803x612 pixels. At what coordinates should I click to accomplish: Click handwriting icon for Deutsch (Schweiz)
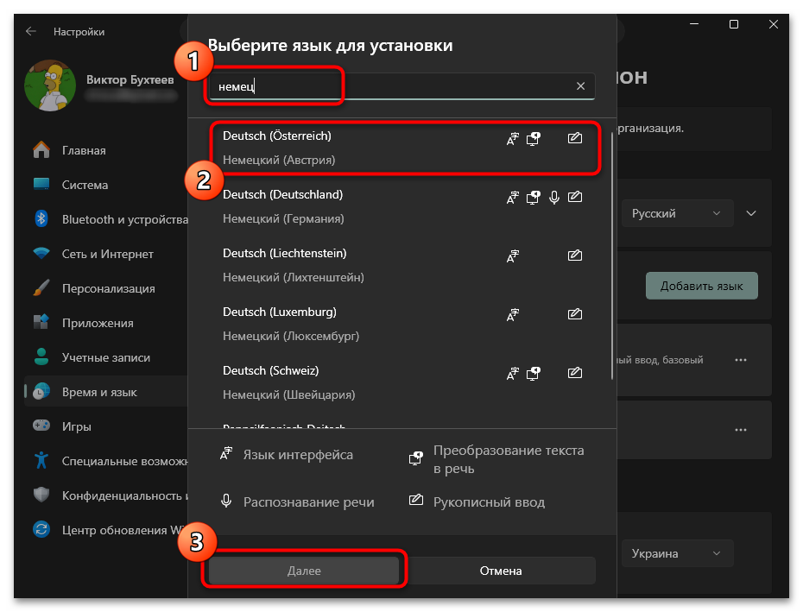click(x=574, y=373)
